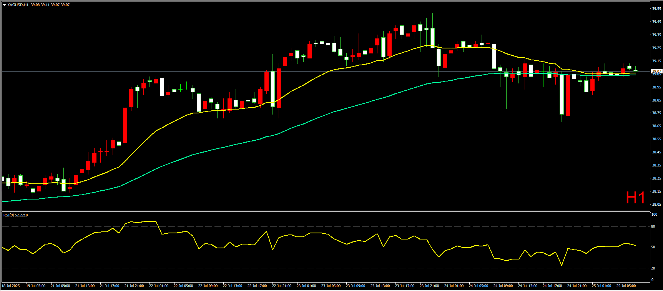
Task: Click the large red H1 timeframe label
Action: point(635,198)
